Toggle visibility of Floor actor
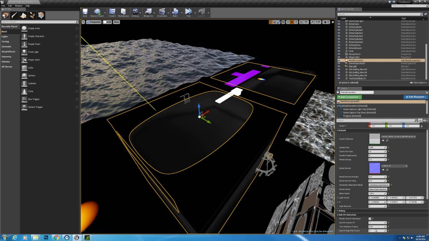The width and height of the screenshot is (429, 241). (x=339, y=51)
